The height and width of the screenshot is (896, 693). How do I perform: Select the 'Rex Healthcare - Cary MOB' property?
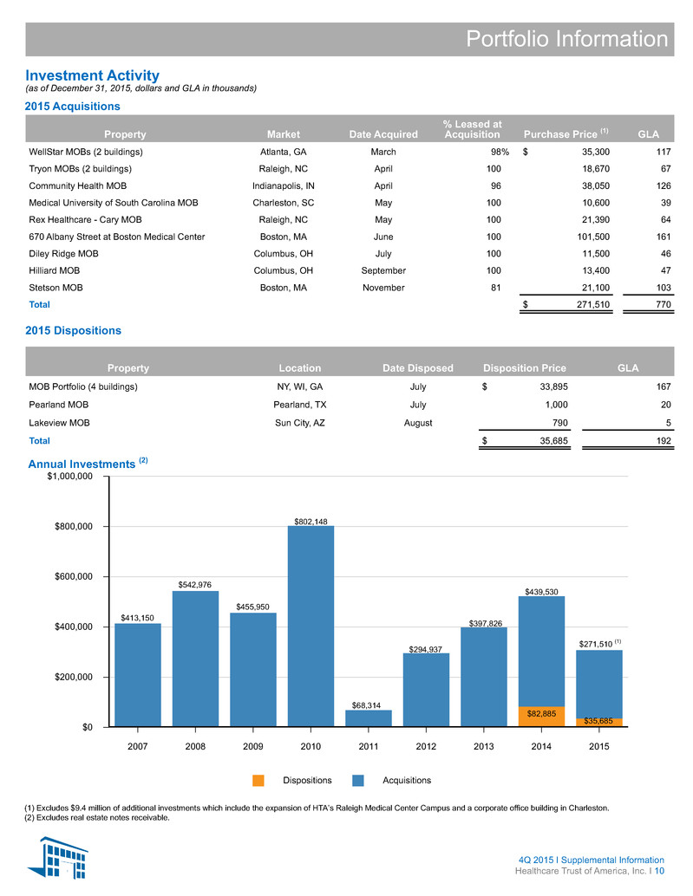coord(85,220)
